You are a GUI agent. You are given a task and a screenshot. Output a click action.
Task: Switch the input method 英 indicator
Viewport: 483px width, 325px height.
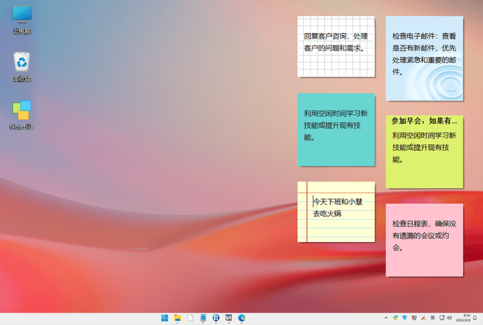point(433,318)
